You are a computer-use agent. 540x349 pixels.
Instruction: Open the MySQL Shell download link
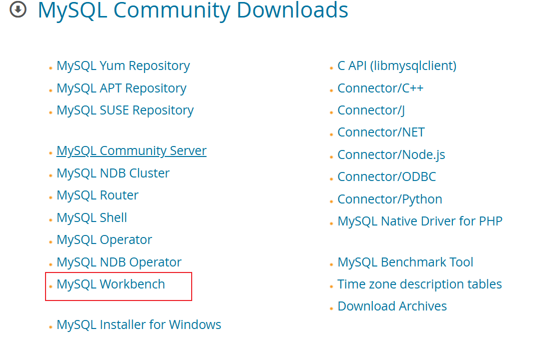coord(92,217)
